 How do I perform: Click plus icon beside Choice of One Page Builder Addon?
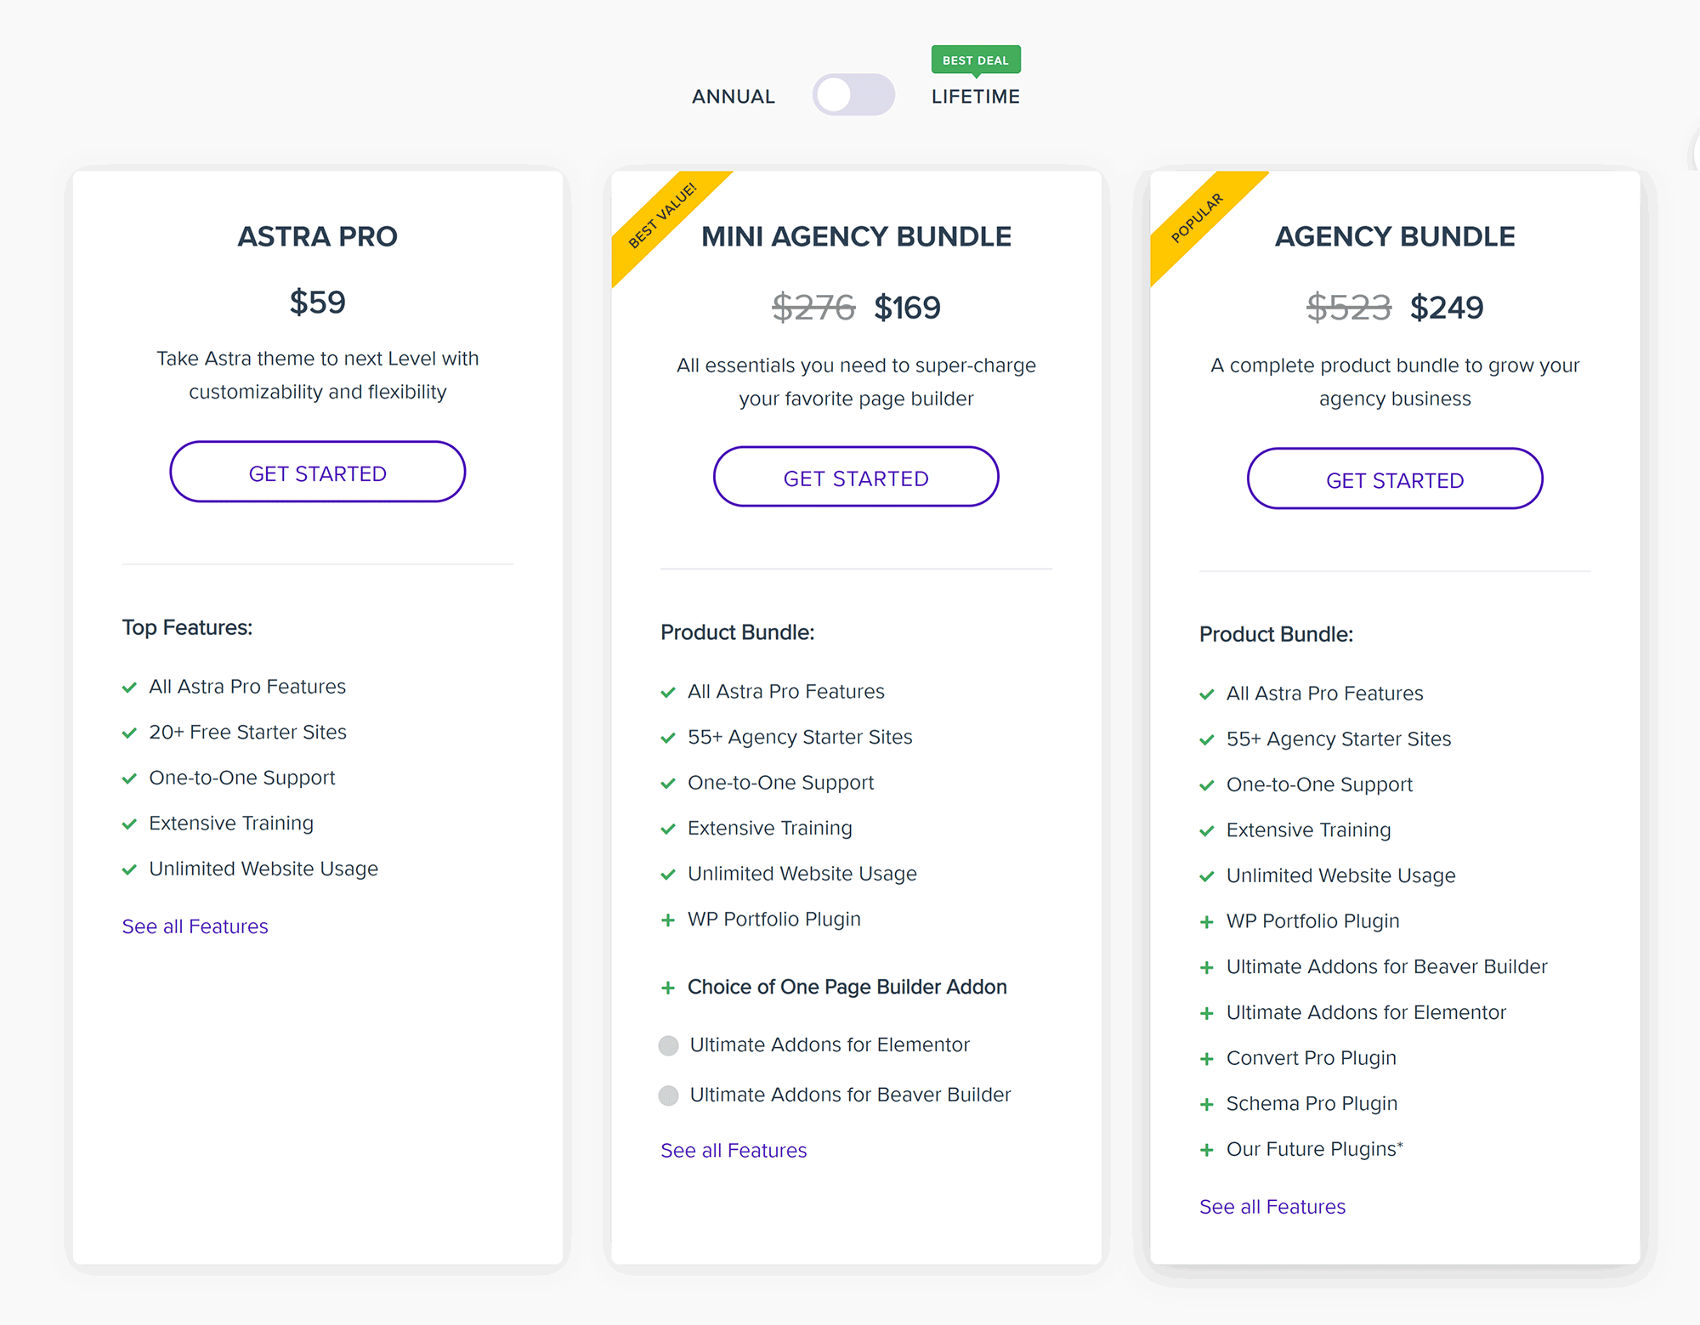[668, 988]
